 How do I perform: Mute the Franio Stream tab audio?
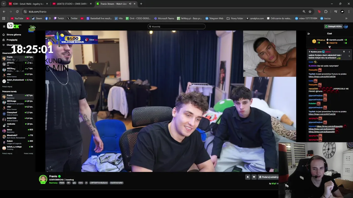click(130, 4)
